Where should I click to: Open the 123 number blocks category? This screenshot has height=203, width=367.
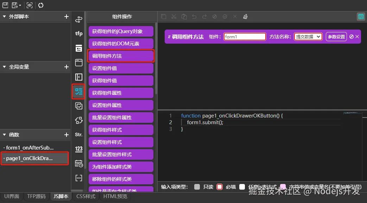(79, 149)
